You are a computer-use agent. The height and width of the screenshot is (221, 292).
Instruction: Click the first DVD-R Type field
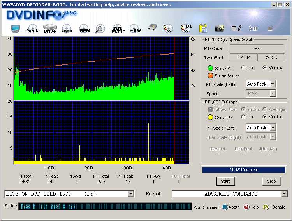point(243,57)
